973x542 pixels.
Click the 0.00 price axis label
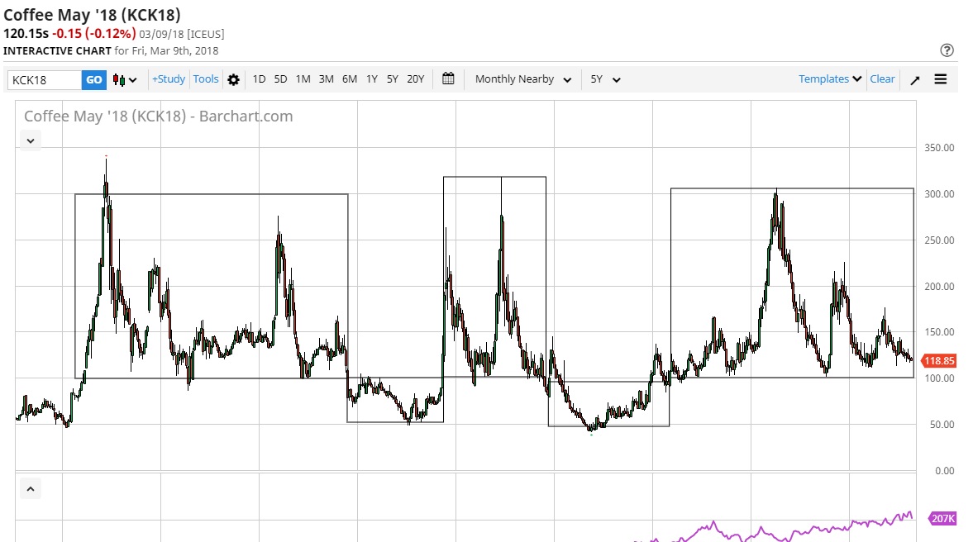pos(944,471)
